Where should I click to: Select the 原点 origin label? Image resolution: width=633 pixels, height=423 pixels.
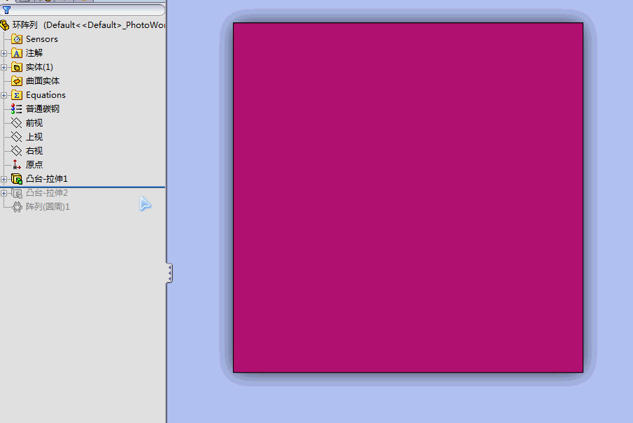pos(34,165)
